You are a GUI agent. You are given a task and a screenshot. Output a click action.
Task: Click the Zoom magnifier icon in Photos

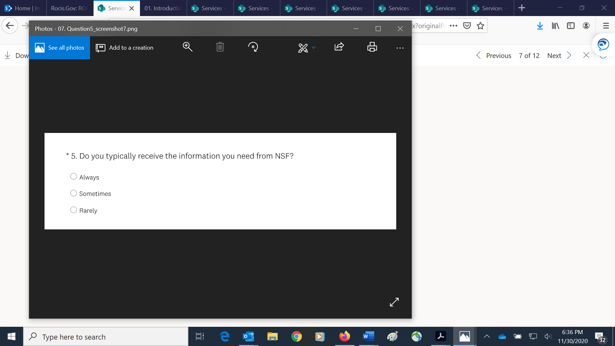pyautogui.click(x=187, y=47)
